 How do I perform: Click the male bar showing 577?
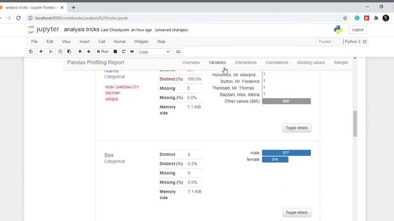[286, 153]
